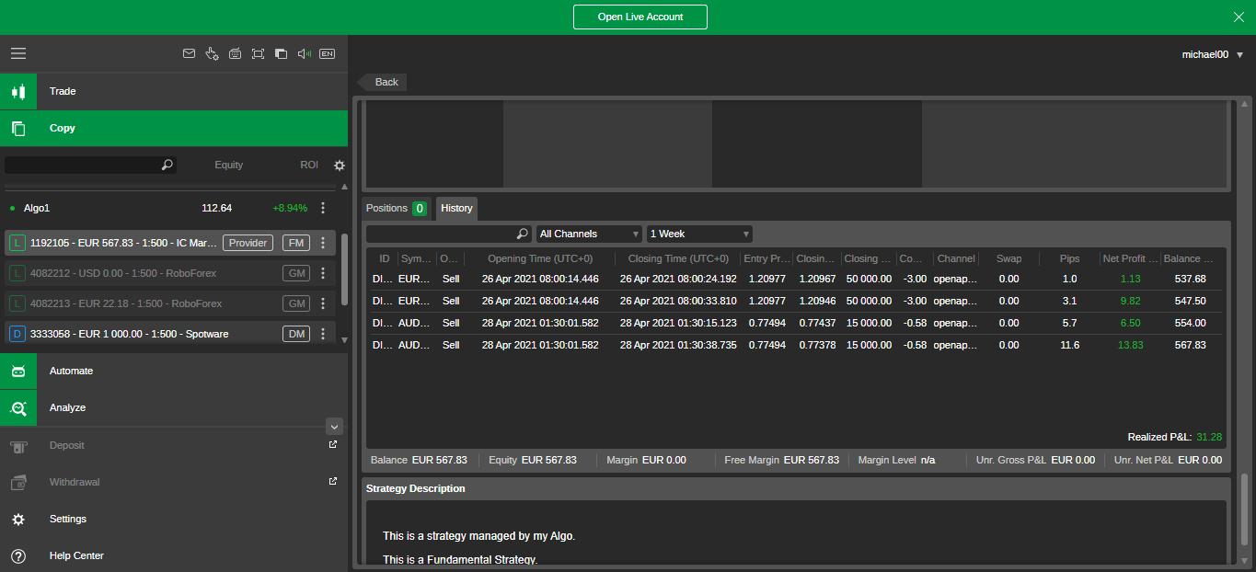Open copy strategy list settings gear
This screenshot has width=1256, height=572.
click(340, 166)
